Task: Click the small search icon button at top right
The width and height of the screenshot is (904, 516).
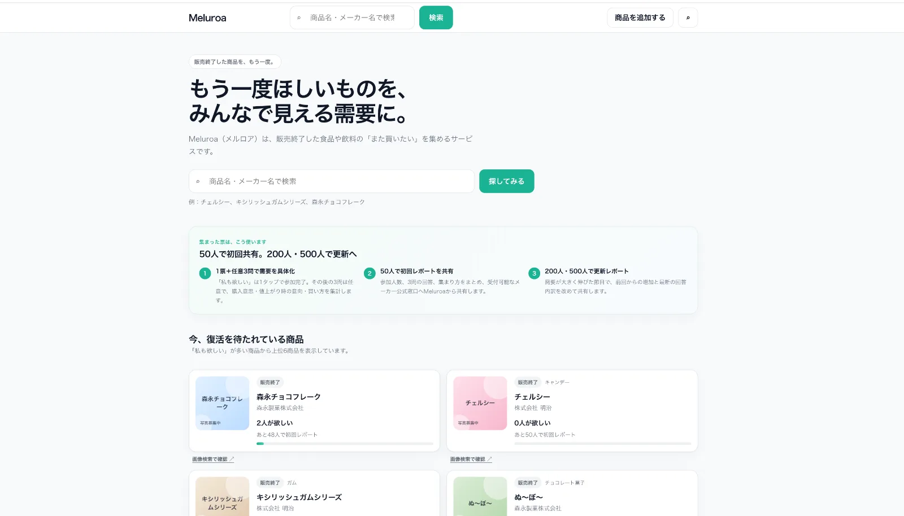Action: coord(688,18)
